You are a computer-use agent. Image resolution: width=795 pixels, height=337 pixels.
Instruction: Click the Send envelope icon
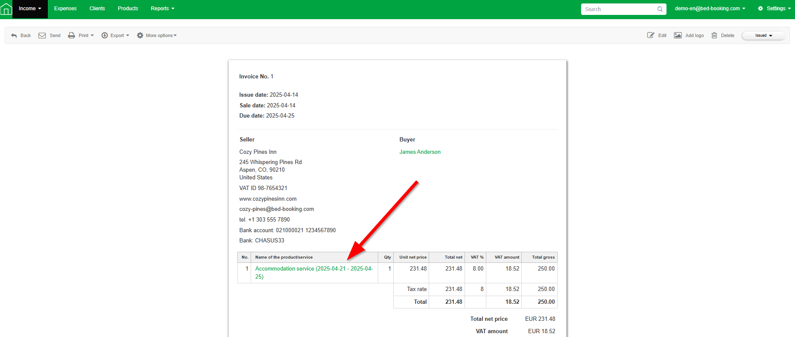pyautogui.click(x=42, y=35)
